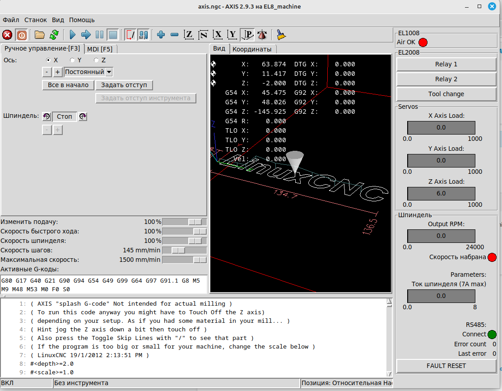Open the Файл menu

pyautogui.click(x=11, y=20)
